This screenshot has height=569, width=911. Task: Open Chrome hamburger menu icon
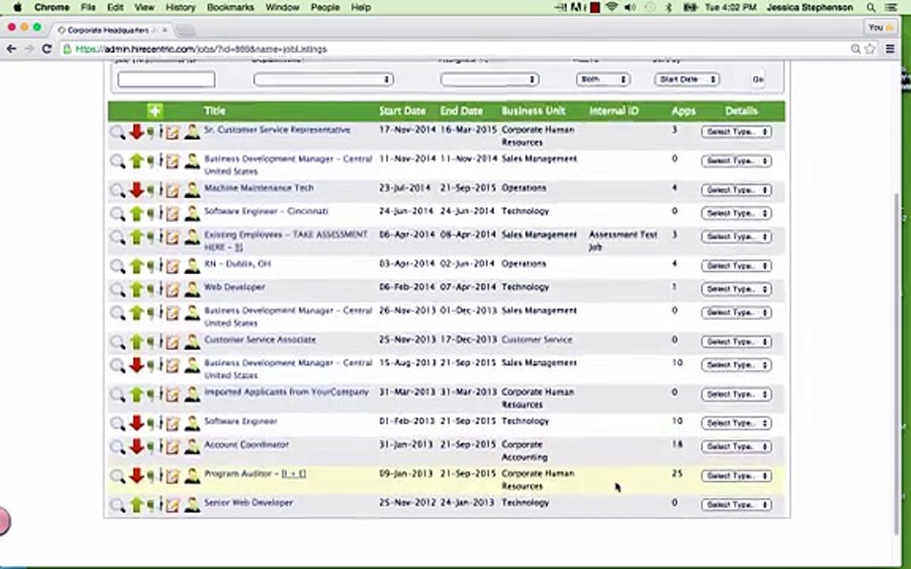890,49
